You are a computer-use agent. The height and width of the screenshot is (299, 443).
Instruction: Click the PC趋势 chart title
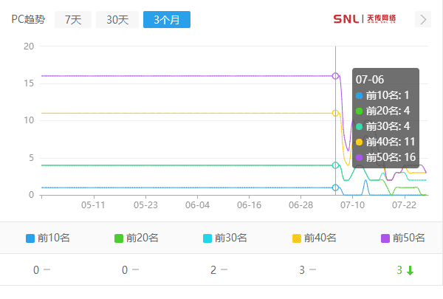[x=27, y=20]
